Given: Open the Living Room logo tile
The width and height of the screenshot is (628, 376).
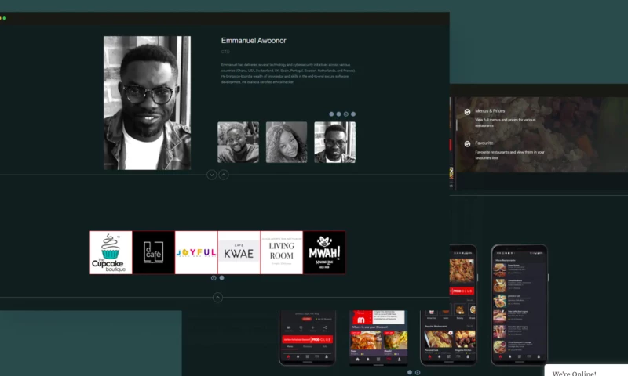Looking at the screenshot, I should point(281,252).
